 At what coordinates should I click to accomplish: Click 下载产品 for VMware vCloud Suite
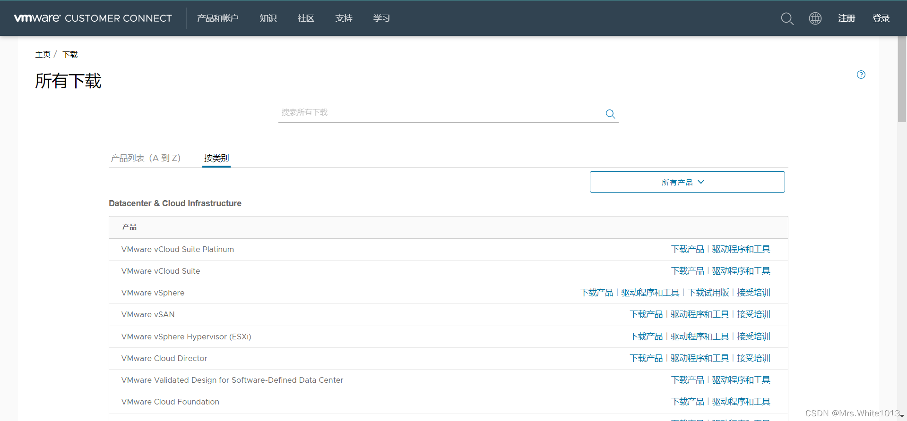[687, 271]
